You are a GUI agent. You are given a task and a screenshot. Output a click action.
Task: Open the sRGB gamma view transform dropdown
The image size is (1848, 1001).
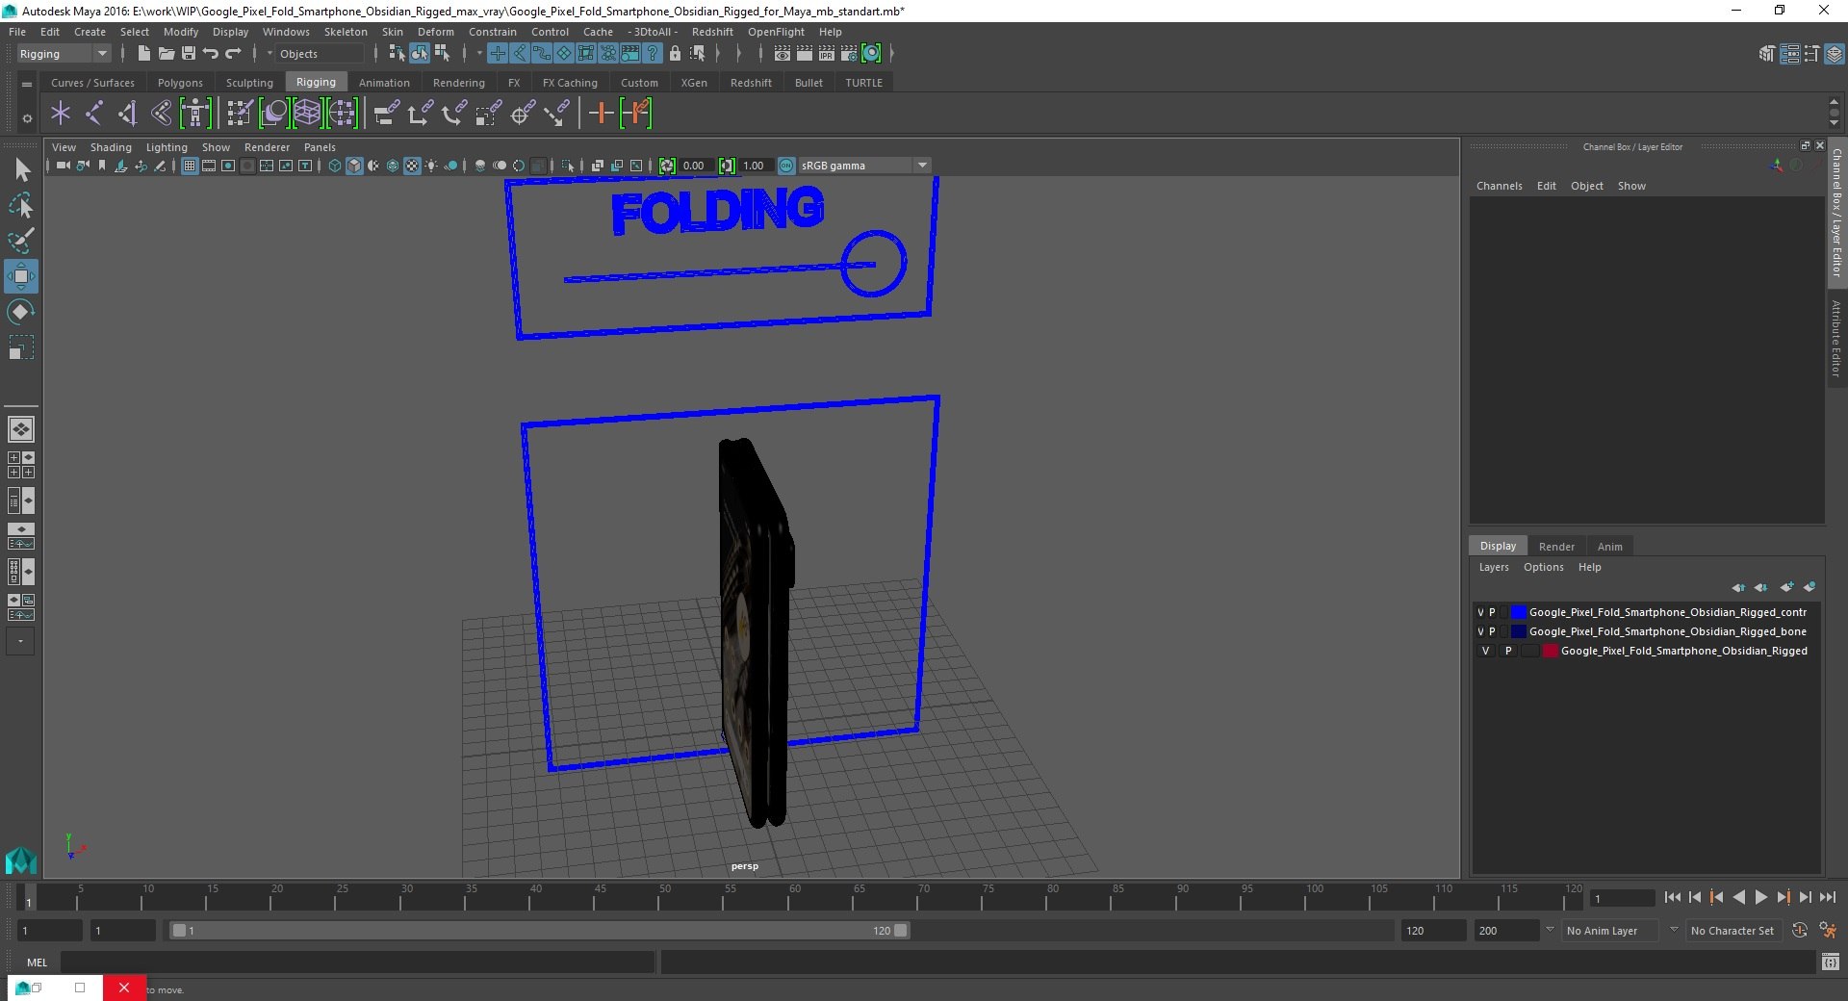863,166
